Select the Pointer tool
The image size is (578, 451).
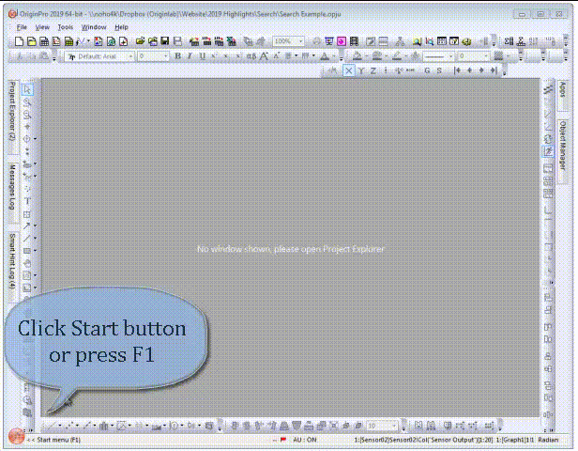pyautogui.click(x=27, y=89)
